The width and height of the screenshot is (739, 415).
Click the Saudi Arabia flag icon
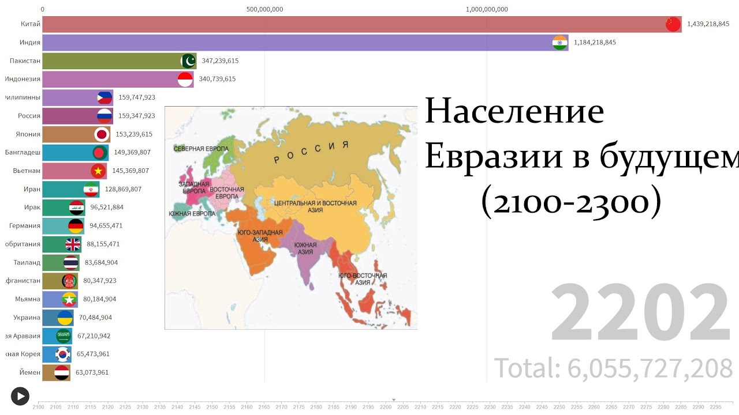tap(64, 336)
